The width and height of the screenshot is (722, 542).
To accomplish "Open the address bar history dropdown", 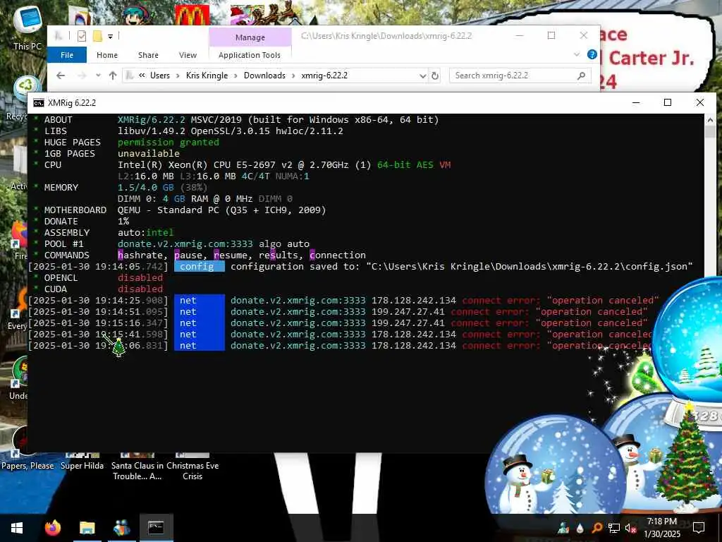I will pyautogui.click(x=423, y=76).
